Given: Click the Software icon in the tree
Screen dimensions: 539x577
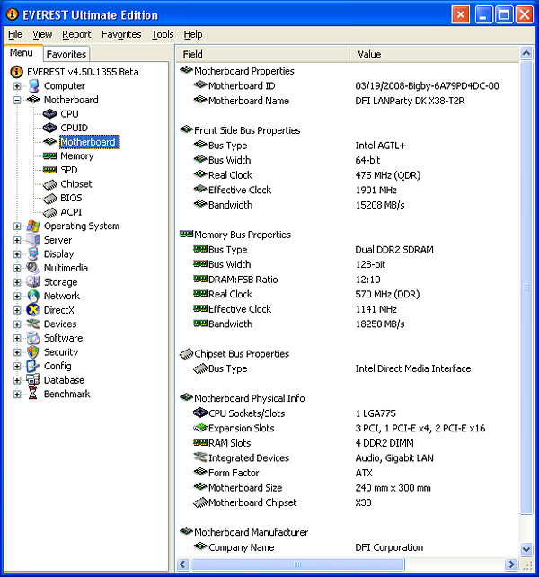Looking at the screenshot, I should pos(33,338).
